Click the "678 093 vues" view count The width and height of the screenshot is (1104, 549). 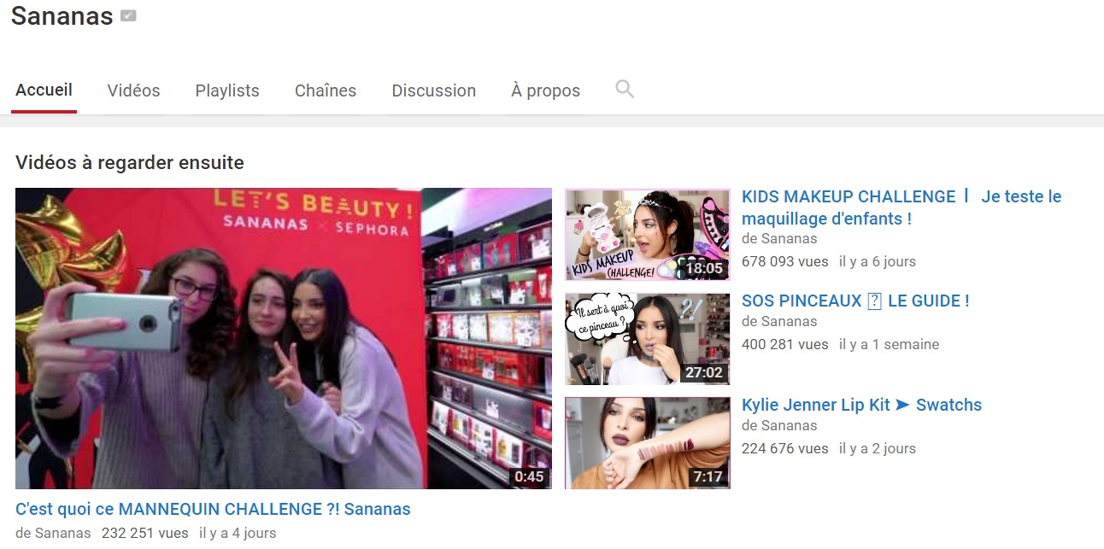(785, 261)
